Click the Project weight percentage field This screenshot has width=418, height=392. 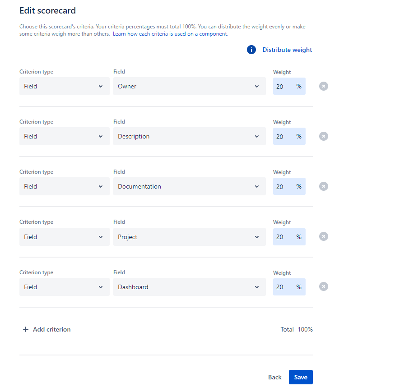coord(283,237)
